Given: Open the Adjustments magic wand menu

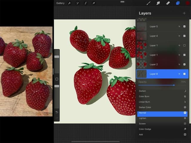Looking at the screenshot, I should click(78, 3).
